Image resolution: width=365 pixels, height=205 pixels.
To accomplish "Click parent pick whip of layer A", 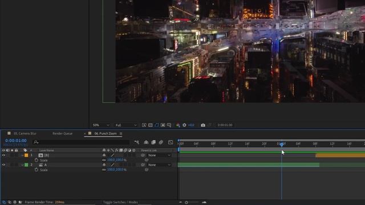I will click(143, 165).
